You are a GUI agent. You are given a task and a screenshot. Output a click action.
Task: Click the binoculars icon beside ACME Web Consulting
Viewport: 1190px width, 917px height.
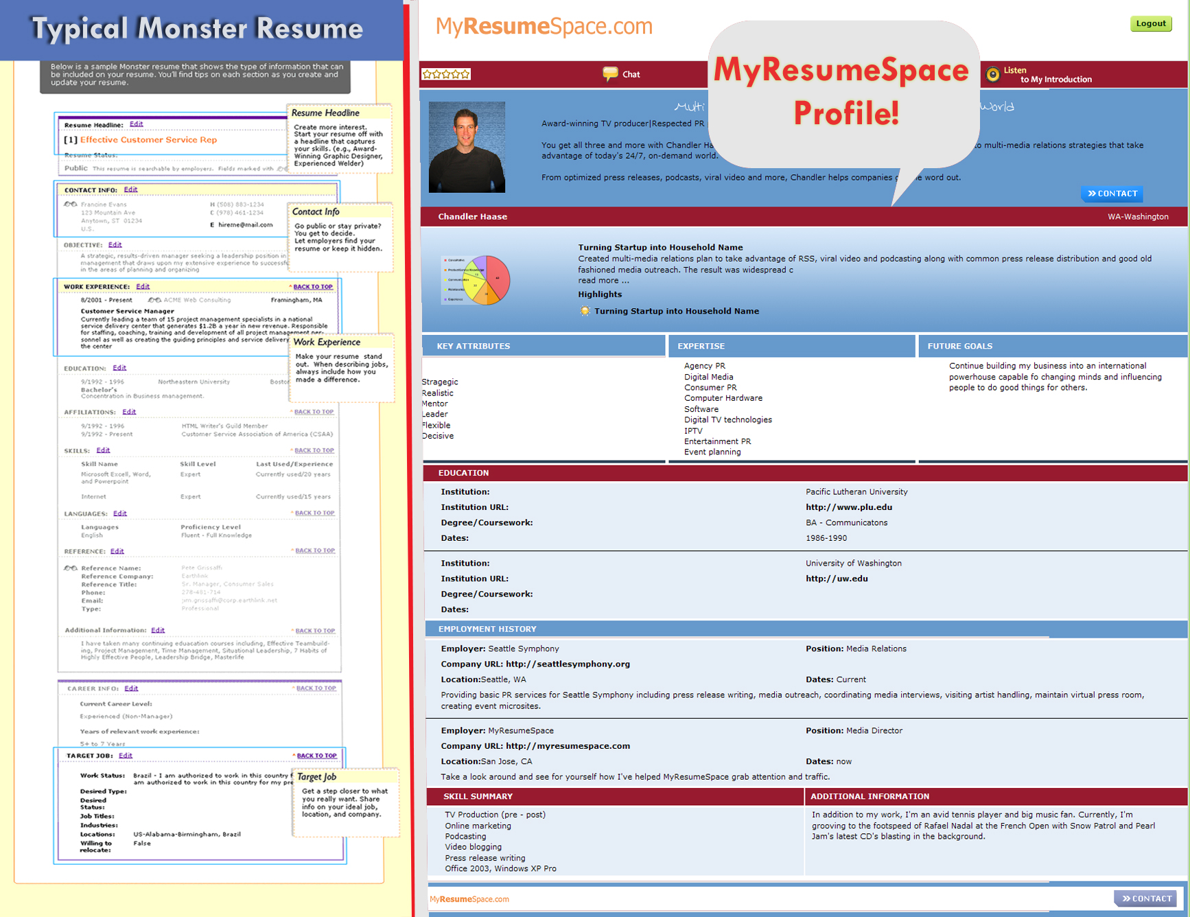pos(154,300)
